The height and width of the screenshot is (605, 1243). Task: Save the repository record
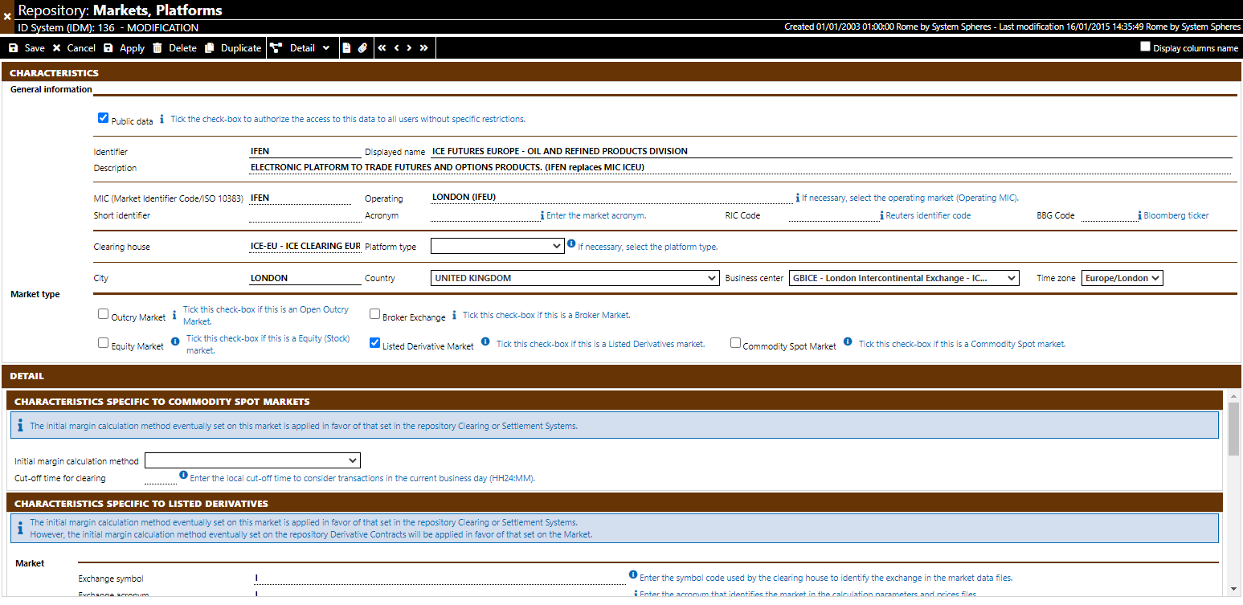[x=27, y=48]
